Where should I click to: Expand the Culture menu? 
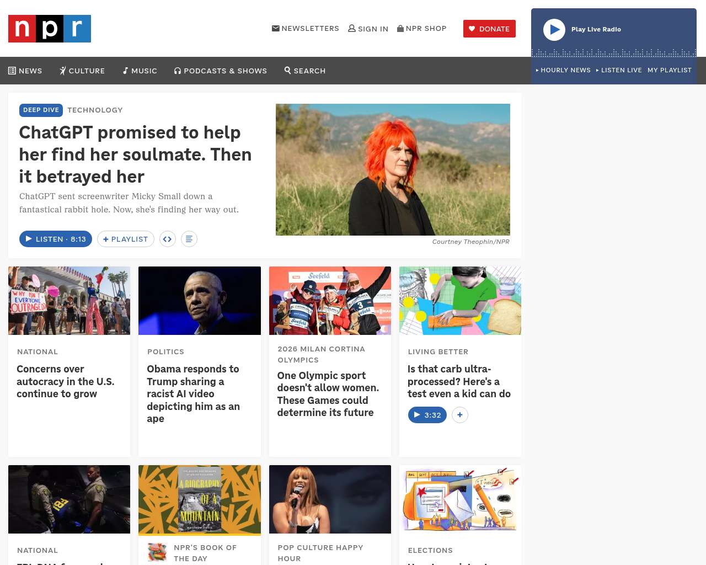coord(82,71)
